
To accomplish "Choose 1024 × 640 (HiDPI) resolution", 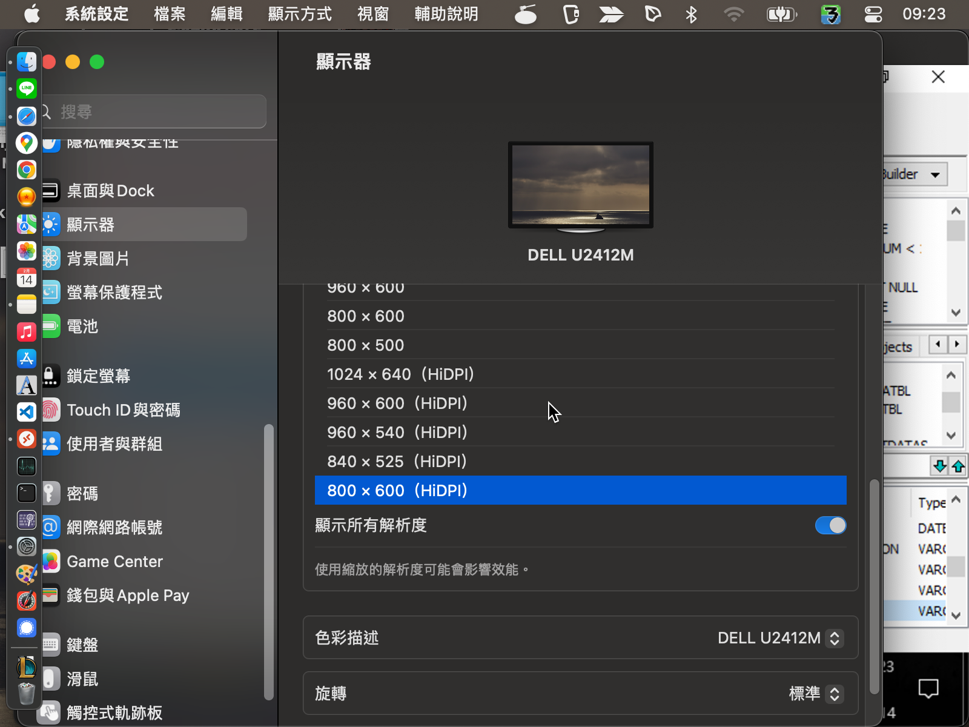I will pyautogui.click(x=581, y=374).
